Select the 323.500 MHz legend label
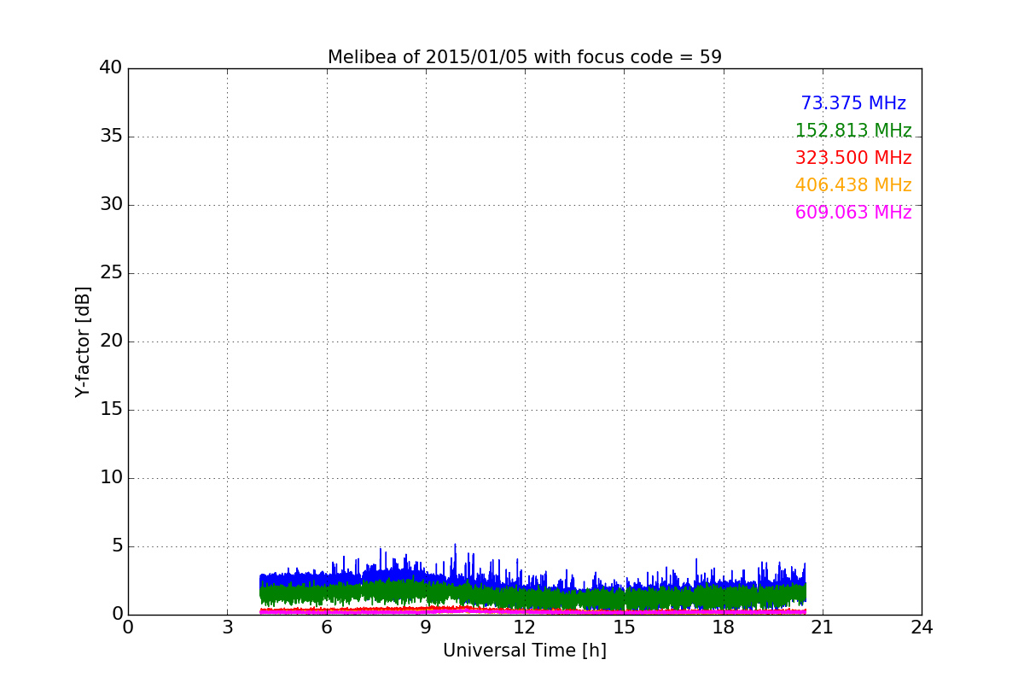The image size is (1024, 683). pyautogui.click(x=853, y=158)
